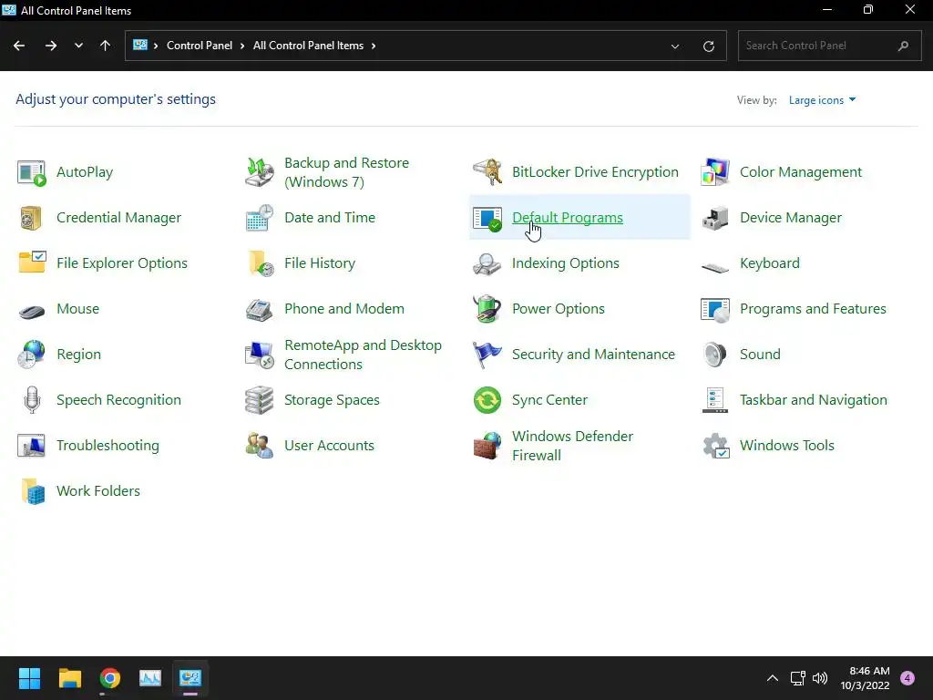
Task: Open the notification count badge
Action: point(907,678)
